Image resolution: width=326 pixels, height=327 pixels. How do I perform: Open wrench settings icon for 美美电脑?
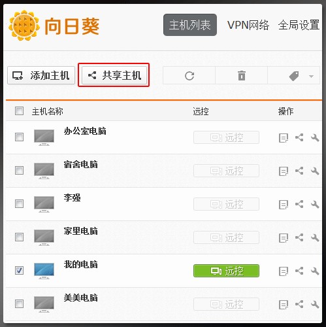coord(315,304)
